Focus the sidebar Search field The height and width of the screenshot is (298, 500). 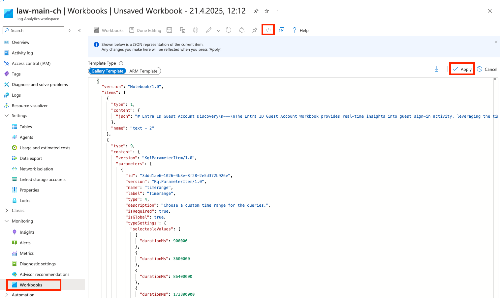[34, 30]
